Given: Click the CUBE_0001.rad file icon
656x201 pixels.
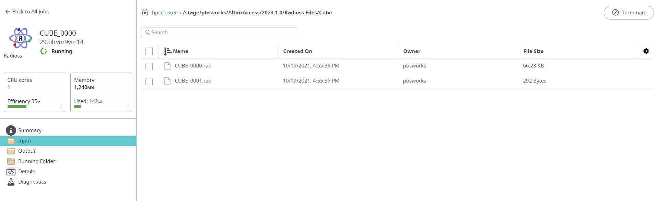Looking at the screenshot, I should 167,81.
